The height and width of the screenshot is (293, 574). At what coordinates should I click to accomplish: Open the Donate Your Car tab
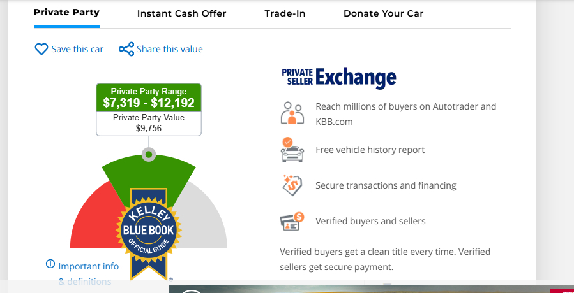(383, 13)
